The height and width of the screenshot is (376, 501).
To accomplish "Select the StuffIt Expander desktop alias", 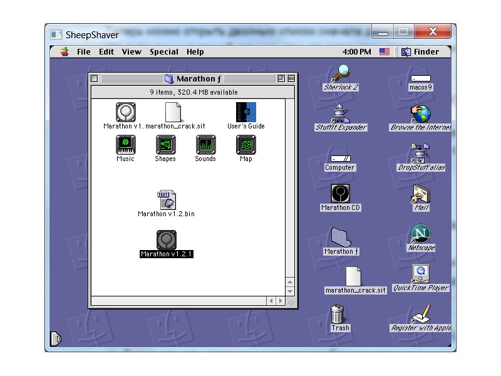I will tap(340, 113).
